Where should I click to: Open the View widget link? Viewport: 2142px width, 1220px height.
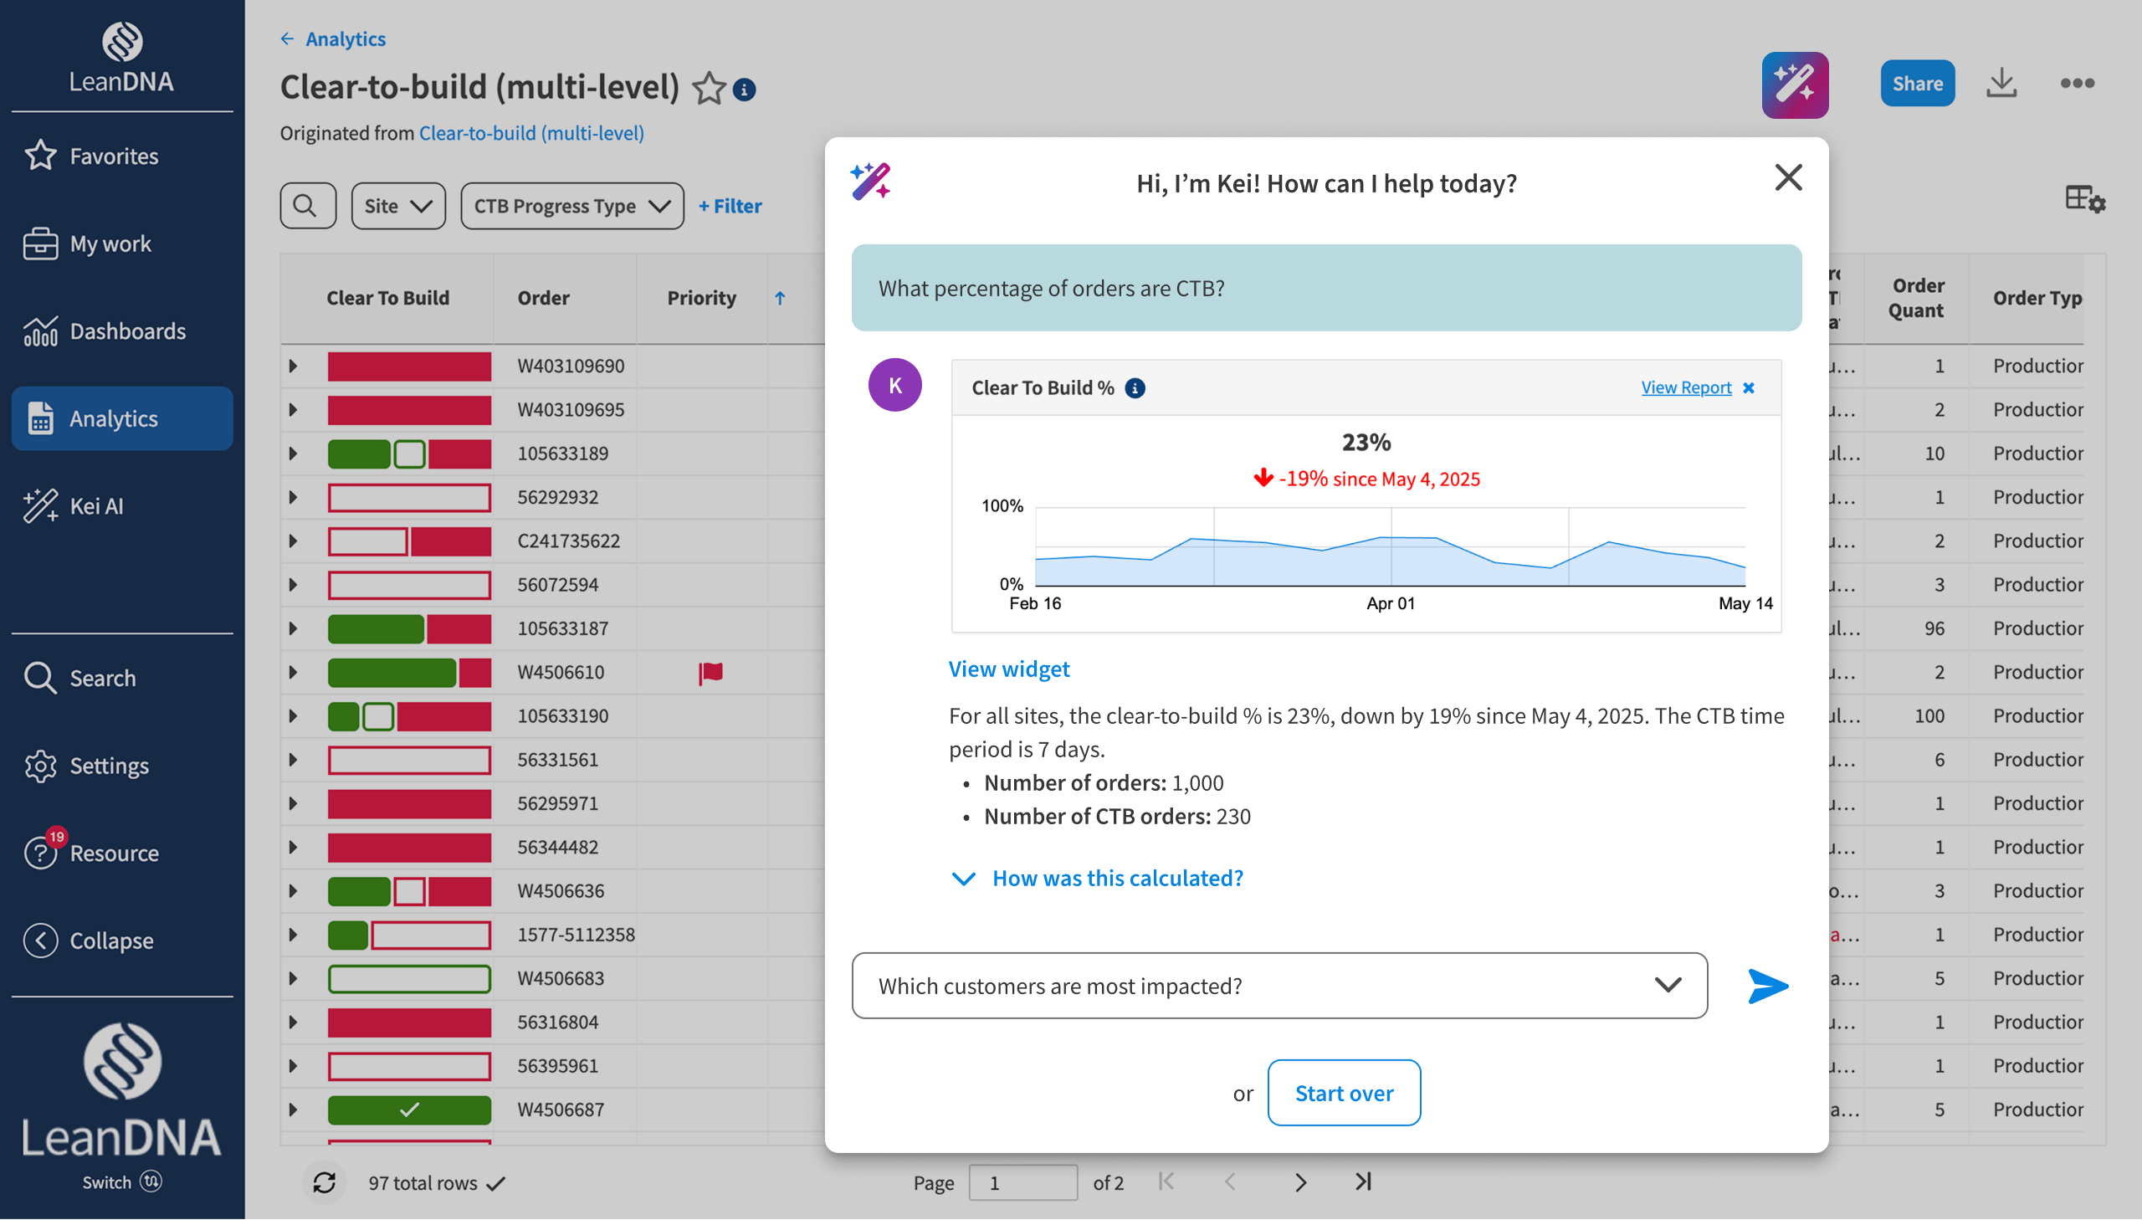(1008, 669)
